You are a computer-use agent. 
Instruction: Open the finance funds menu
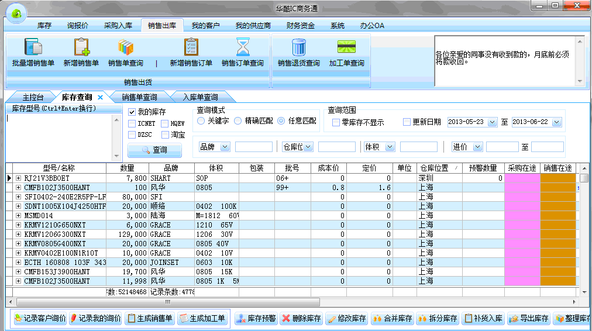point(301,26)
